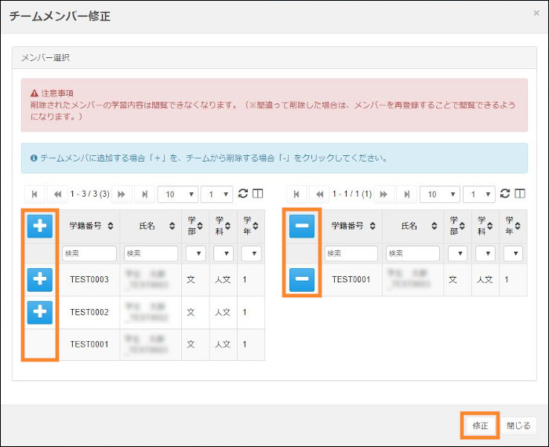Expand the 学年 filter dropdown in right table
The height and width of the screenshot is (447, 549).
pyautogui.click(x=513, y=253)
